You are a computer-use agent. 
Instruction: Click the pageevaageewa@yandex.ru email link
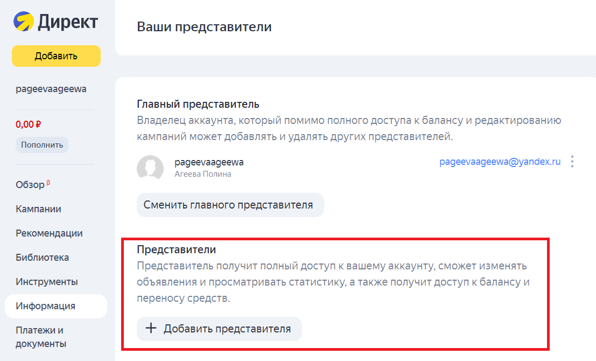pyautogui.click(x=500, y=162)
